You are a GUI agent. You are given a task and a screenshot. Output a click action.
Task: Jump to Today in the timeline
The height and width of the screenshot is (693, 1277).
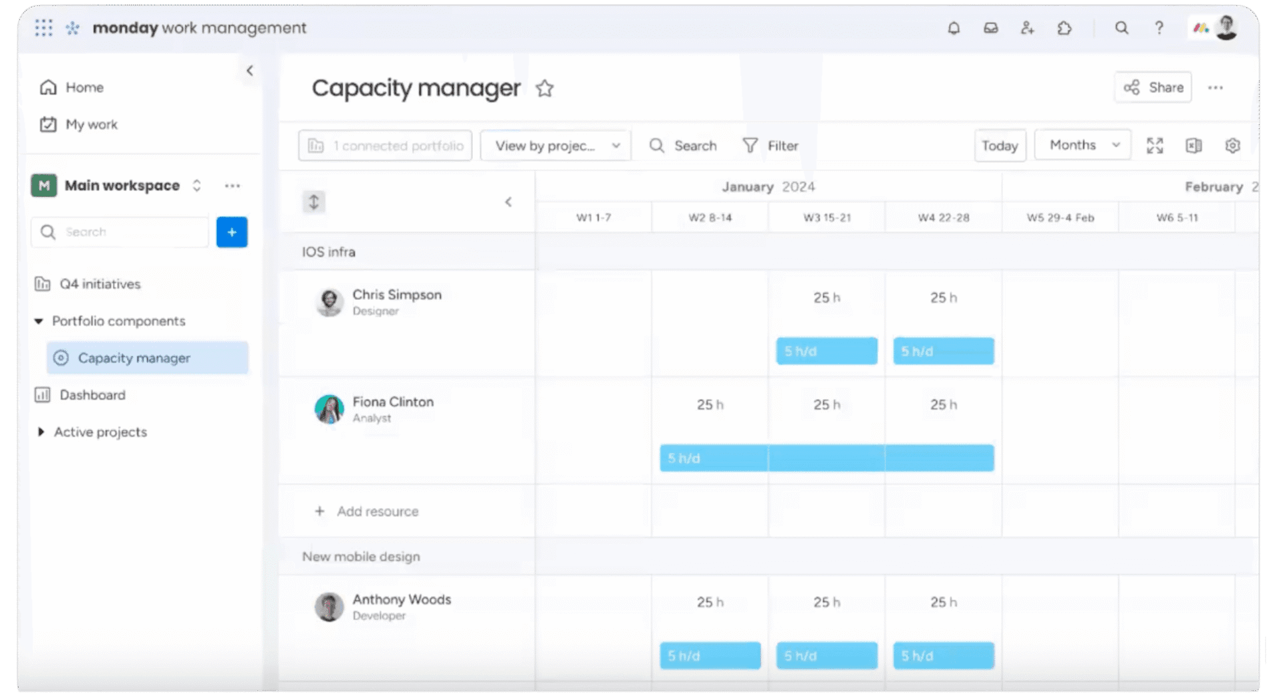coord(1000,145)
